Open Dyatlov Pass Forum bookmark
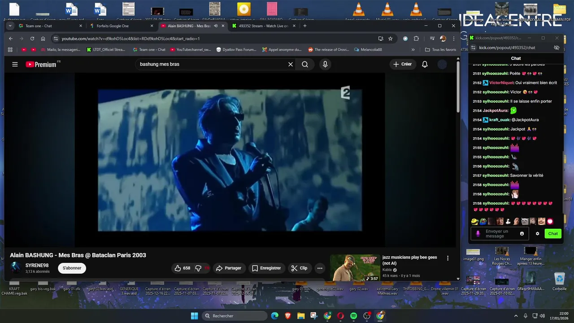 coord(236,50)
